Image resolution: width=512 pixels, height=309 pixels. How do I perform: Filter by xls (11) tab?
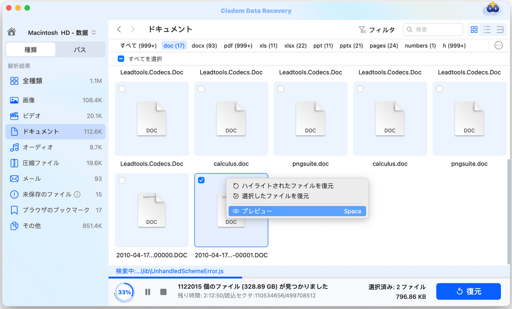coord(268,46)
